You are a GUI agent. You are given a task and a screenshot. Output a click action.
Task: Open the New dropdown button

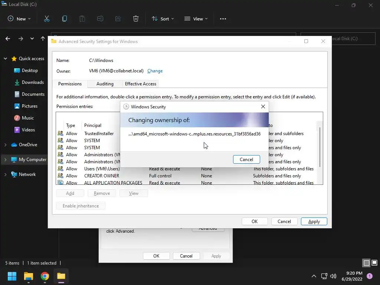[x=19, y=19]
